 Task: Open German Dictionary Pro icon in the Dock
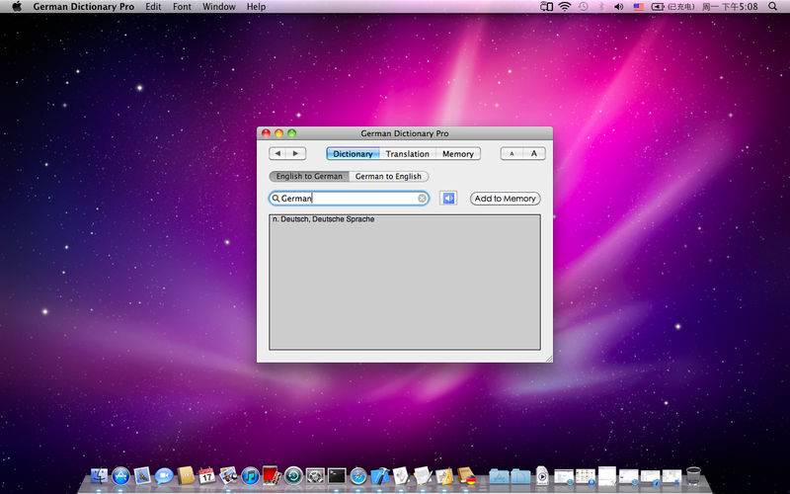click(x=466, y=475)
